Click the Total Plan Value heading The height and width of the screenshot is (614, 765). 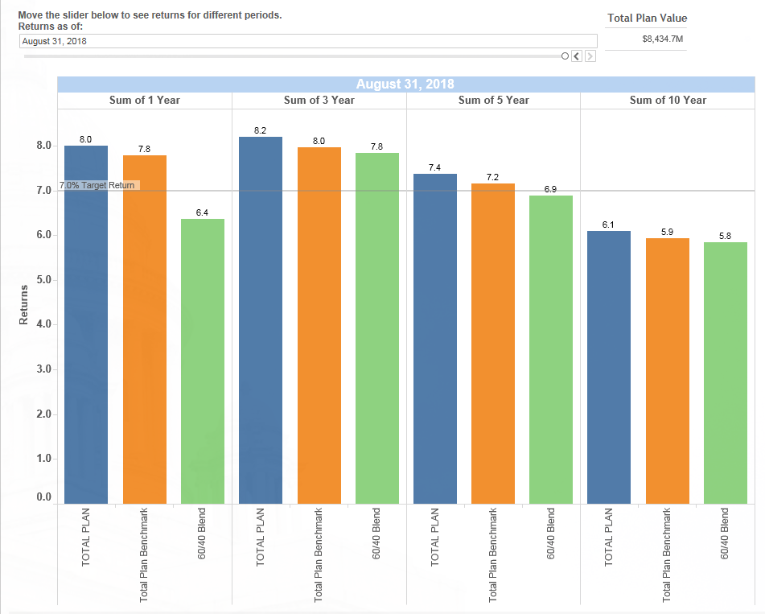click(x=647, y=18)
